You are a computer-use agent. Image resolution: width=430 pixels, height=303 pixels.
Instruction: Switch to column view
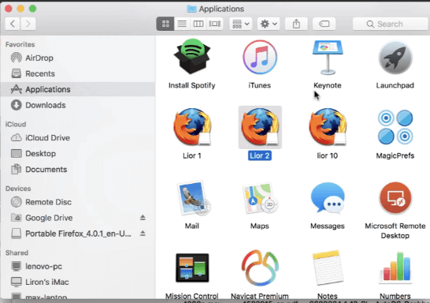point(198,24)
